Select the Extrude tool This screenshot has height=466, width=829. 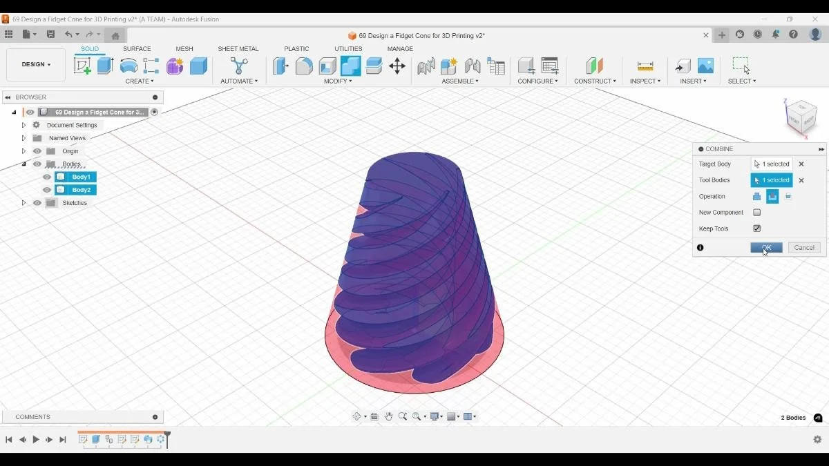click(x=105, y=66)
